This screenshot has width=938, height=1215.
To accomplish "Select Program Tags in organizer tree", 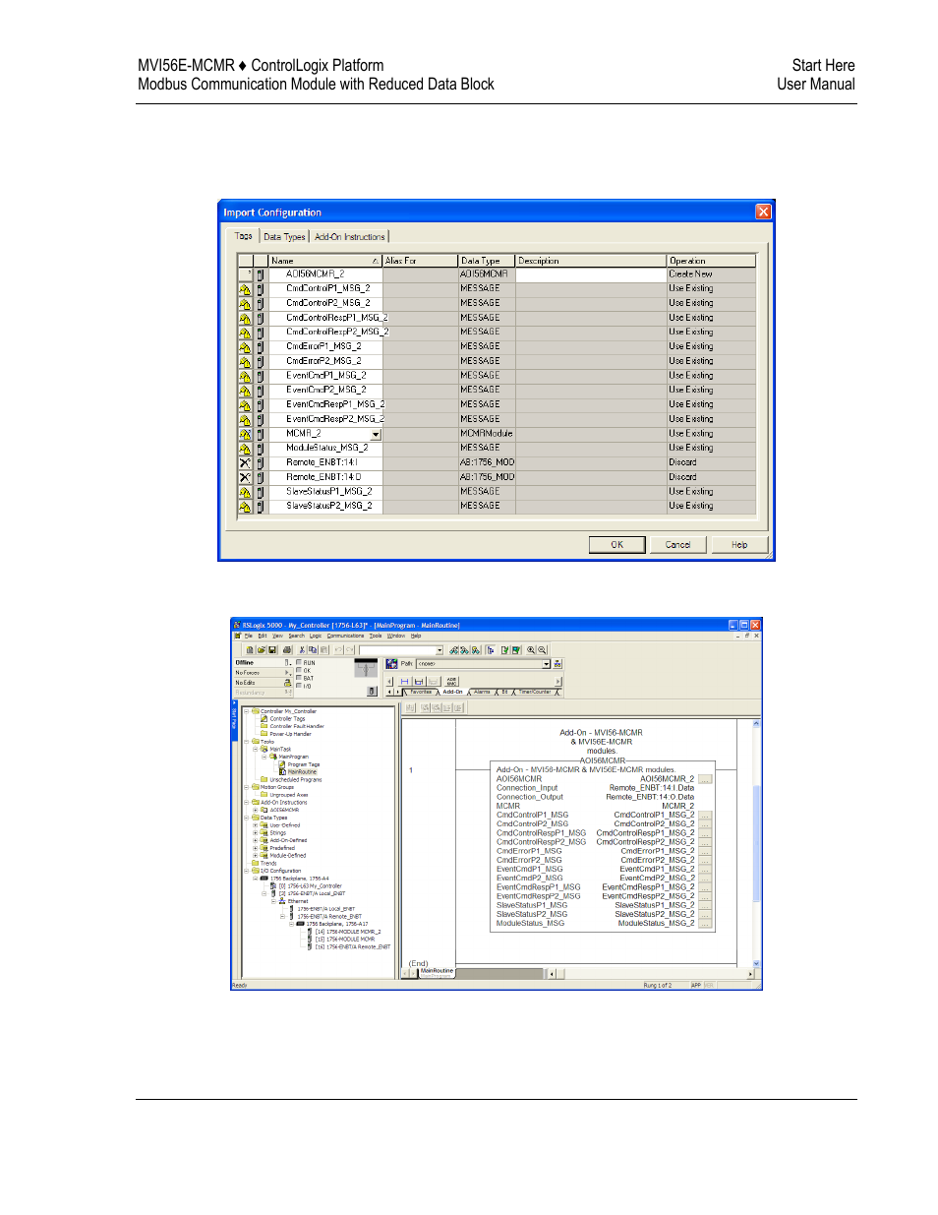I will [303, 764].
